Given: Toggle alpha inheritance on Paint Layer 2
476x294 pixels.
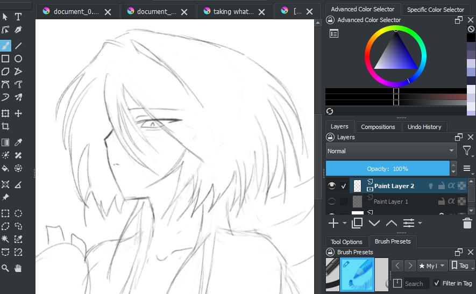Looking at the screenshot, I should click(451, 185).
